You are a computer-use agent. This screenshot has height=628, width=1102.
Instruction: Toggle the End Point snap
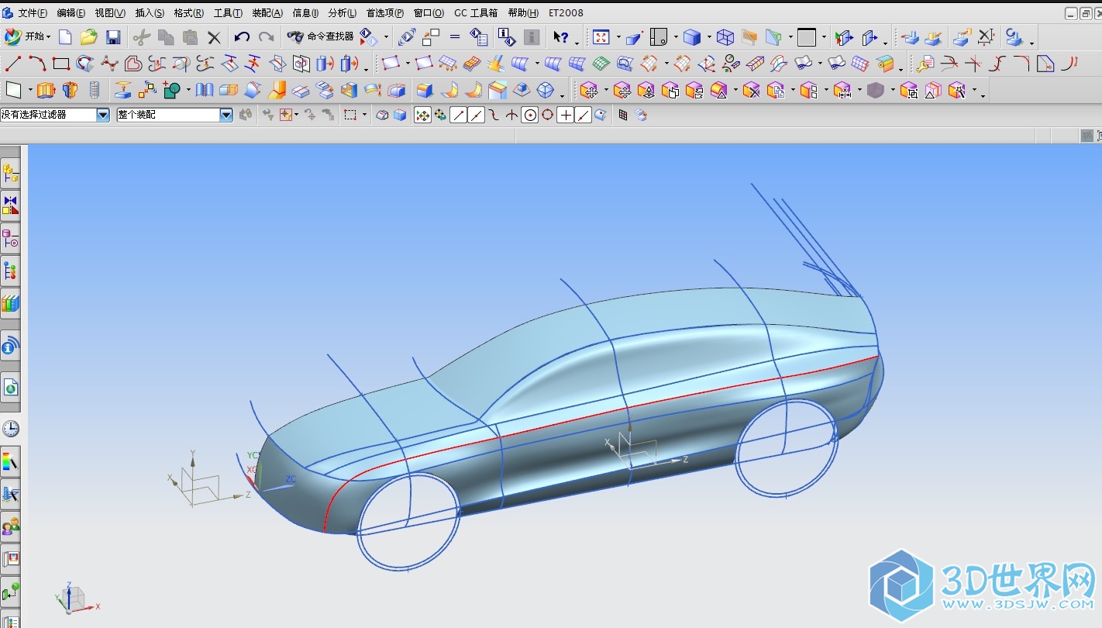click(459, 116)
